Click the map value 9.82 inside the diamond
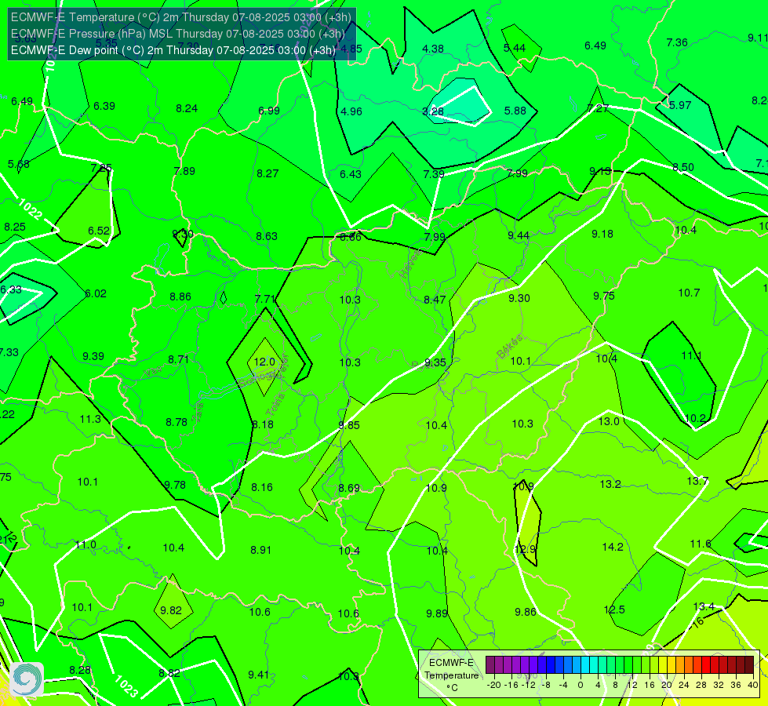This screenshot has width=768, height=706. [x=171, y=610]
